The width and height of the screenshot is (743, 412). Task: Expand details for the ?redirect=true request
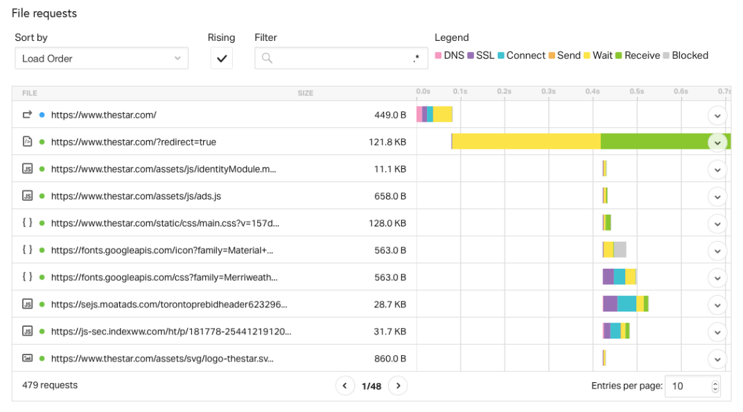(717, 142)
